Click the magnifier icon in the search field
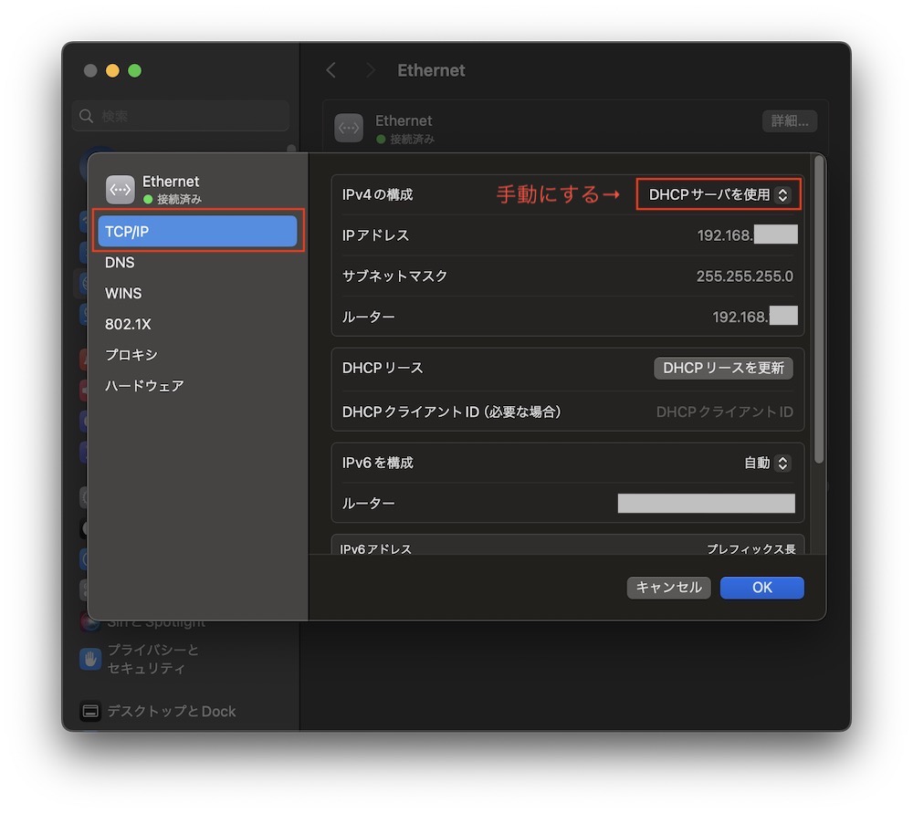The width and height of the screenshot is (913, 813). tap(87, 116)
